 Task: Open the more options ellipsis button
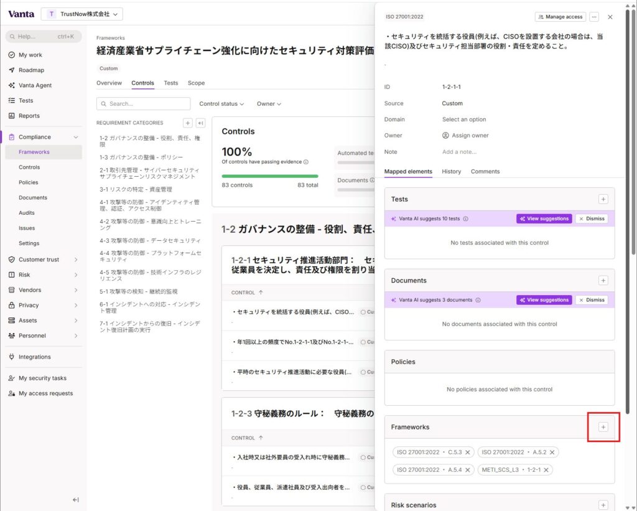(594, 17)
